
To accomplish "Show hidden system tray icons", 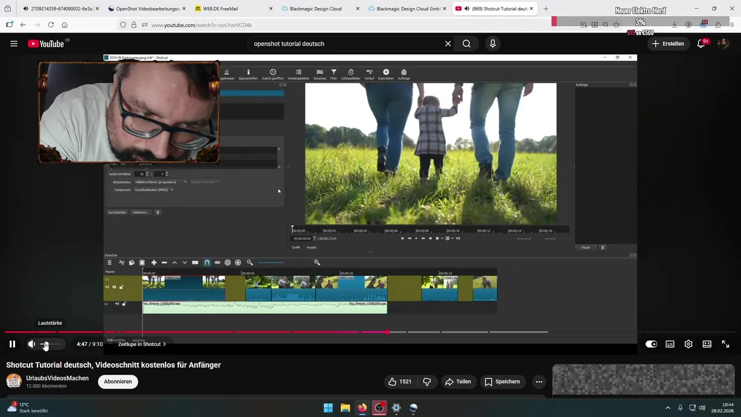I will click(667, 408).
